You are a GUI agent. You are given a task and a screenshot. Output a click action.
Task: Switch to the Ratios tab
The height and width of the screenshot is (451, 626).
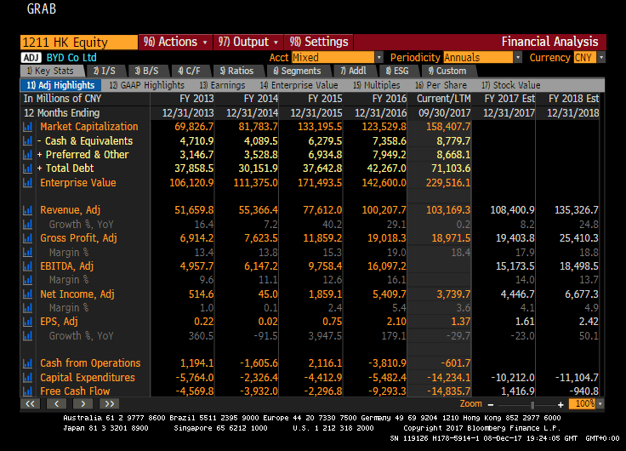pyautogui.click(x=236, y=71)
